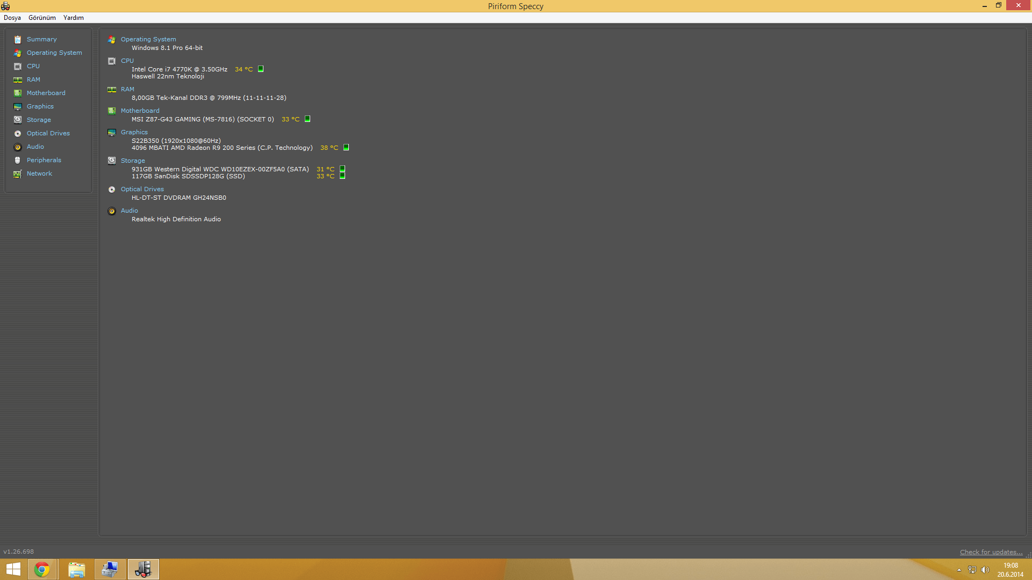Image resolution: width=1032 pixels, height=580 pixels.
Task: Click the Peripherals mouse icon in sidebar
Action: 18,161
